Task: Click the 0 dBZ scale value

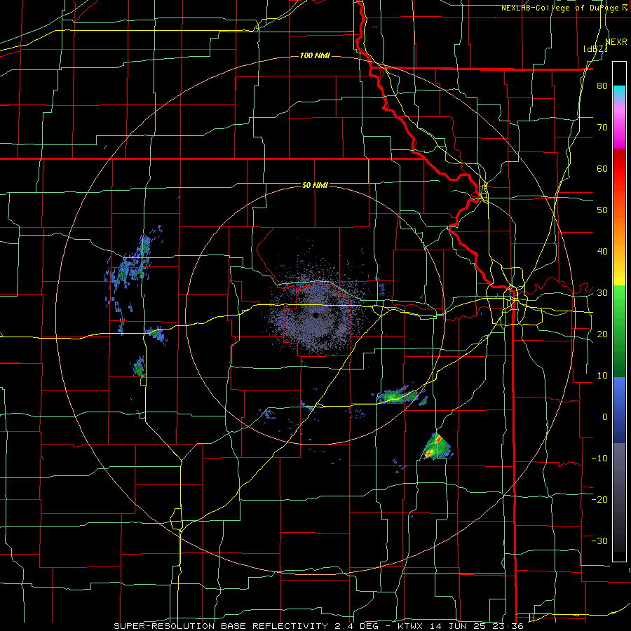Action: [605, 417]
